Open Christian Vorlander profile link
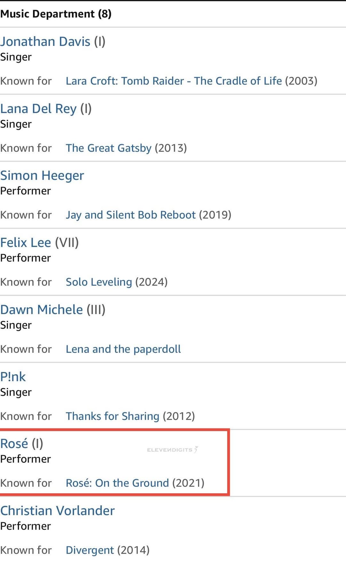This screenshot has width=346, height=567. 57,511
